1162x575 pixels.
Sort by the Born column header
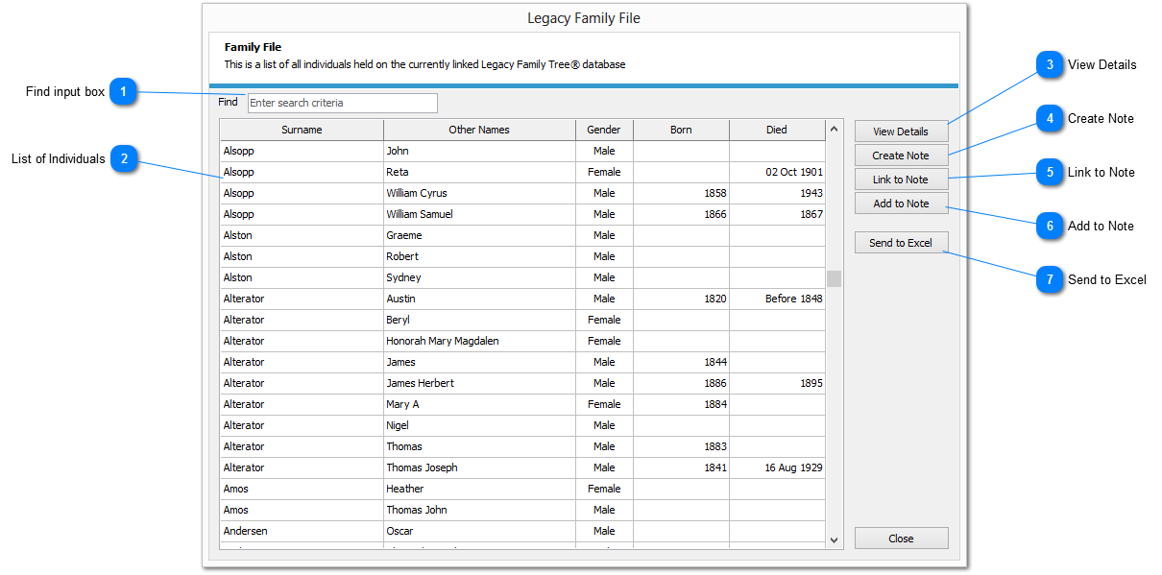(680, 130)
